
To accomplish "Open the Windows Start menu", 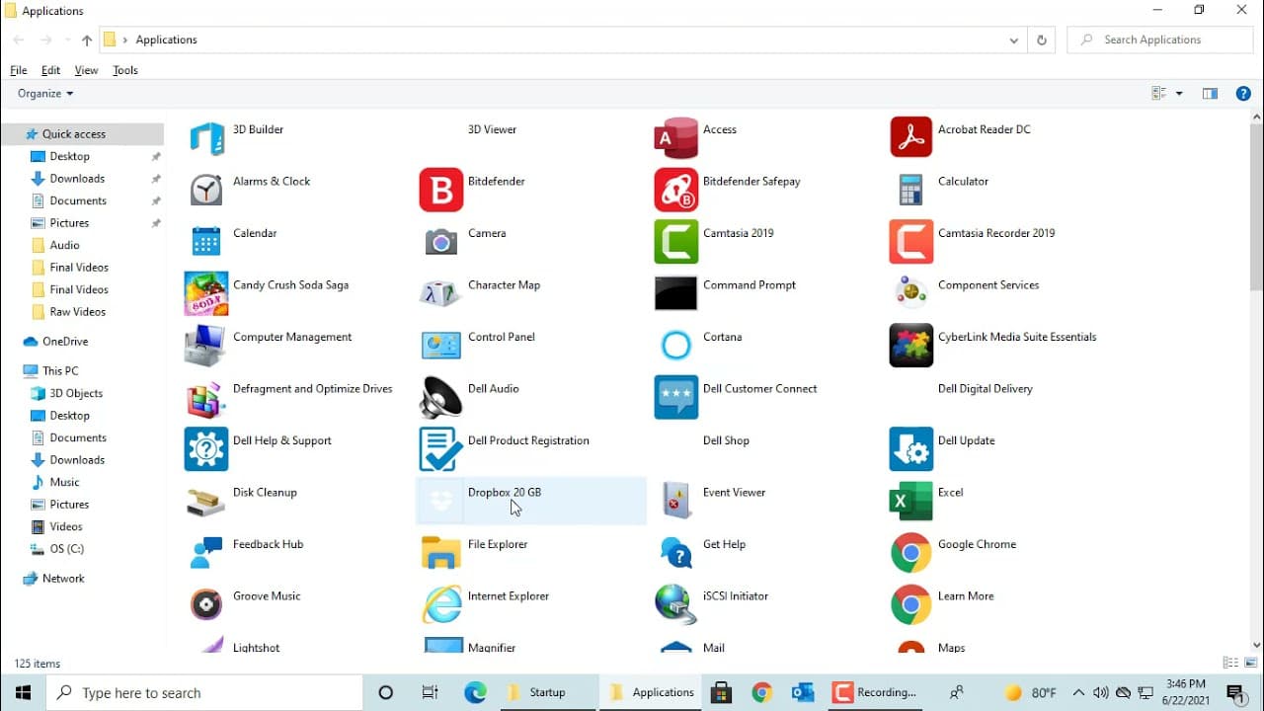I will 23,692.
